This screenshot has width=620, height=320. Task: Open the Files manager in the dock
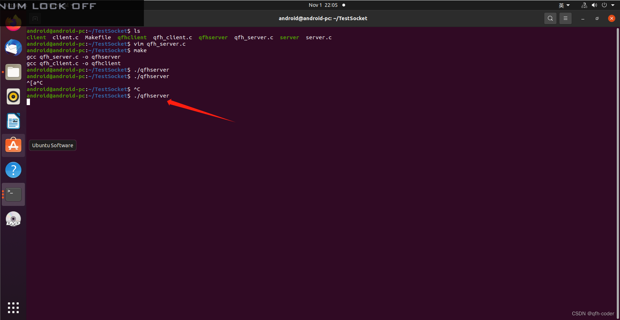tap(13, 72)
